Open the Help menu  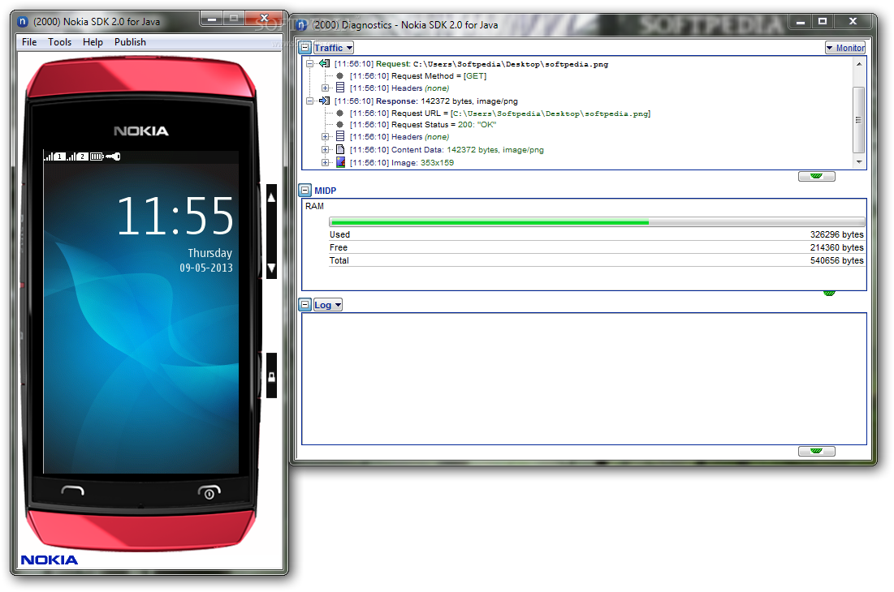click(93, 42)
